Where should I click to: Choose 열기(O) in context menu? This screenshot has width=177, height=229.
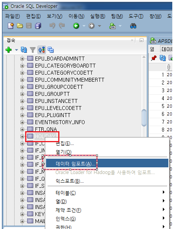pos(107,152)
